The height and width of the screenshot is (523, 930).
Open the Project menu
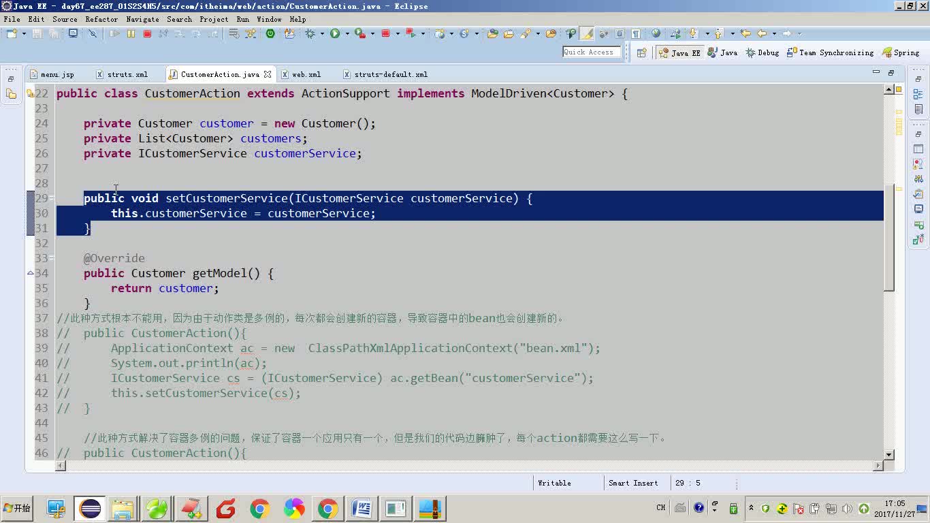[x=214, y=19]
